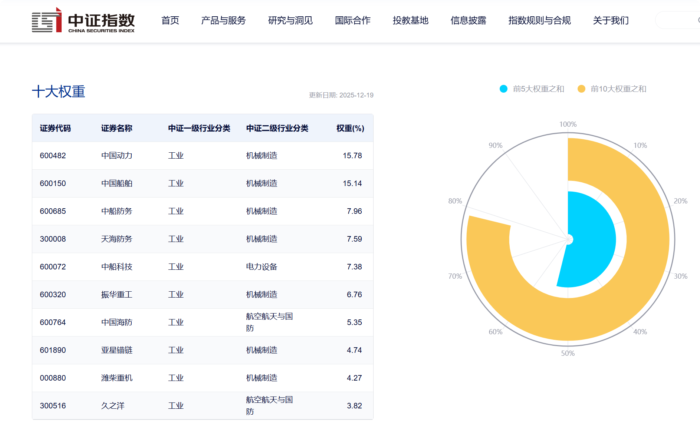Click the 证券代码 column header
The image size is (700, 441).
[x=55, y=128]
